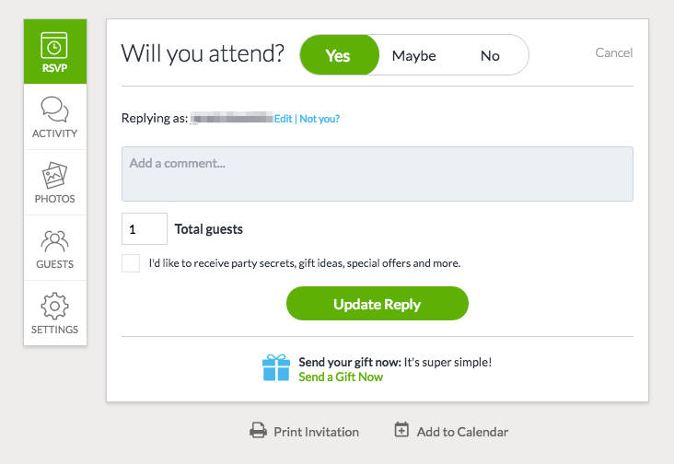674x464 pixels.
Task: Cancel the RSVP reply
Action: point(614,52)
